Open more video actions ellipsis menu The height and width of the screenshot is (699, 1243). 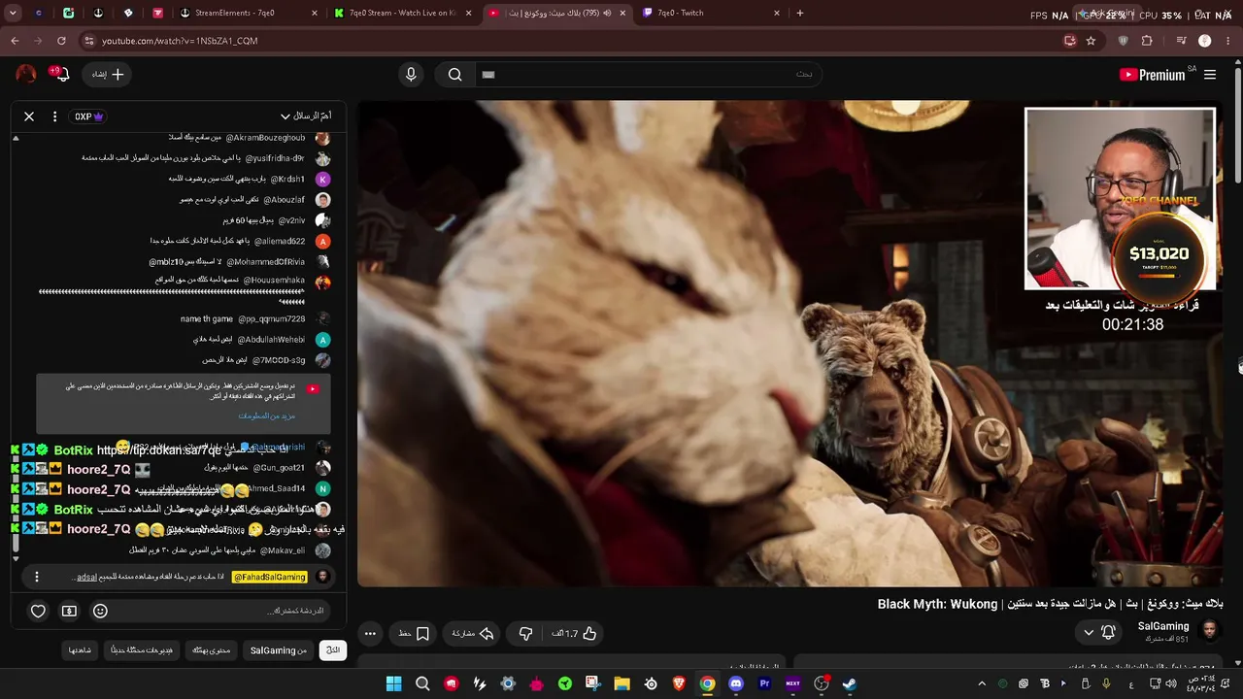coord(370,634)
